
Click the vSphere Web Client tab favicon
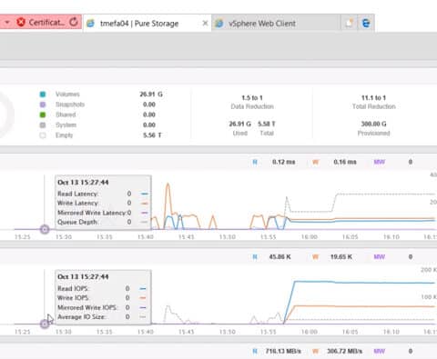click(x=219, y=24)
